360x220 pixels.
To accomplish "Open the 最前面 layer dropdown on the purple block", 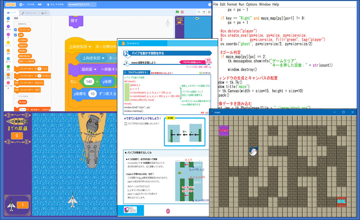I will coord(89,69).
